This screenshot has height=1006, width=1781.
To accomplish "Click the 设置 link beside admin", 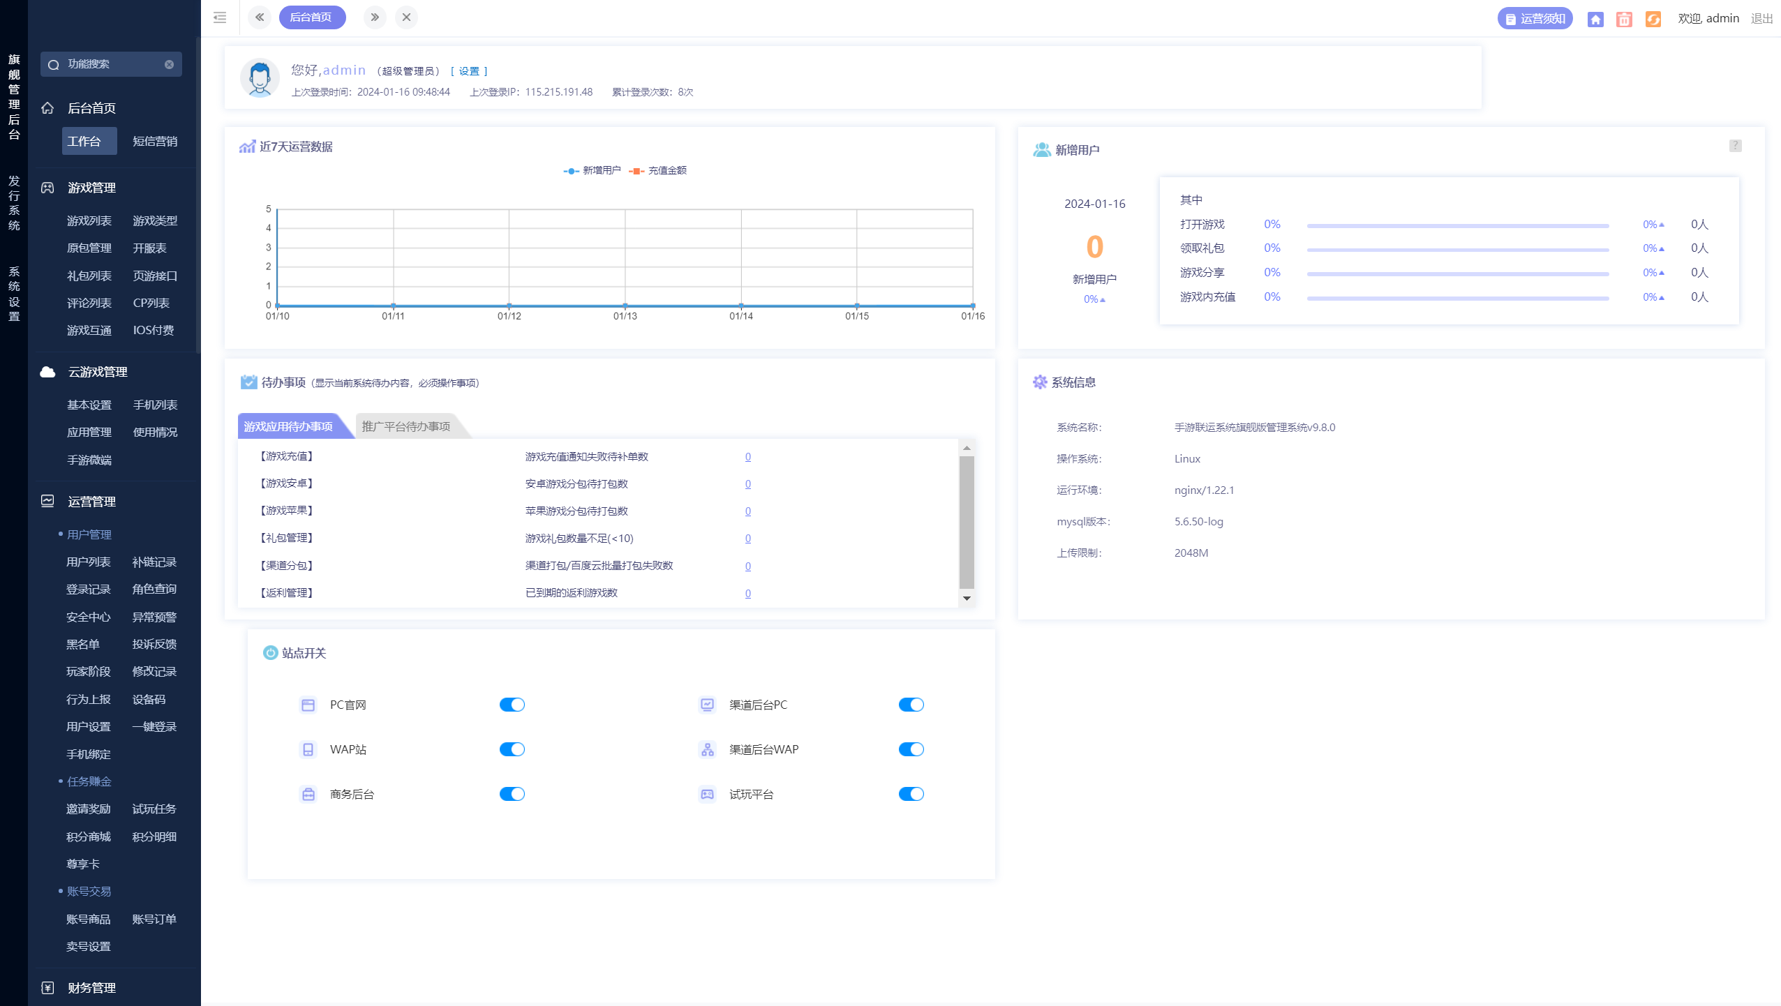I will [469, 71].
